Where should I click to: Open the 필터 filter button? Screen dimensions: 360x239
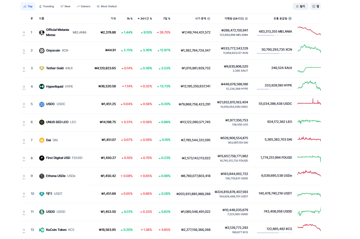(300, 6)
